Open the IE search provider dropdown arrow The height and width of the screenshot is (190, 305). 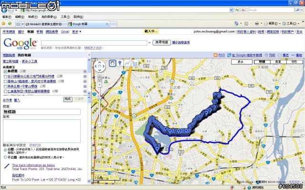[x=302, y=10]
